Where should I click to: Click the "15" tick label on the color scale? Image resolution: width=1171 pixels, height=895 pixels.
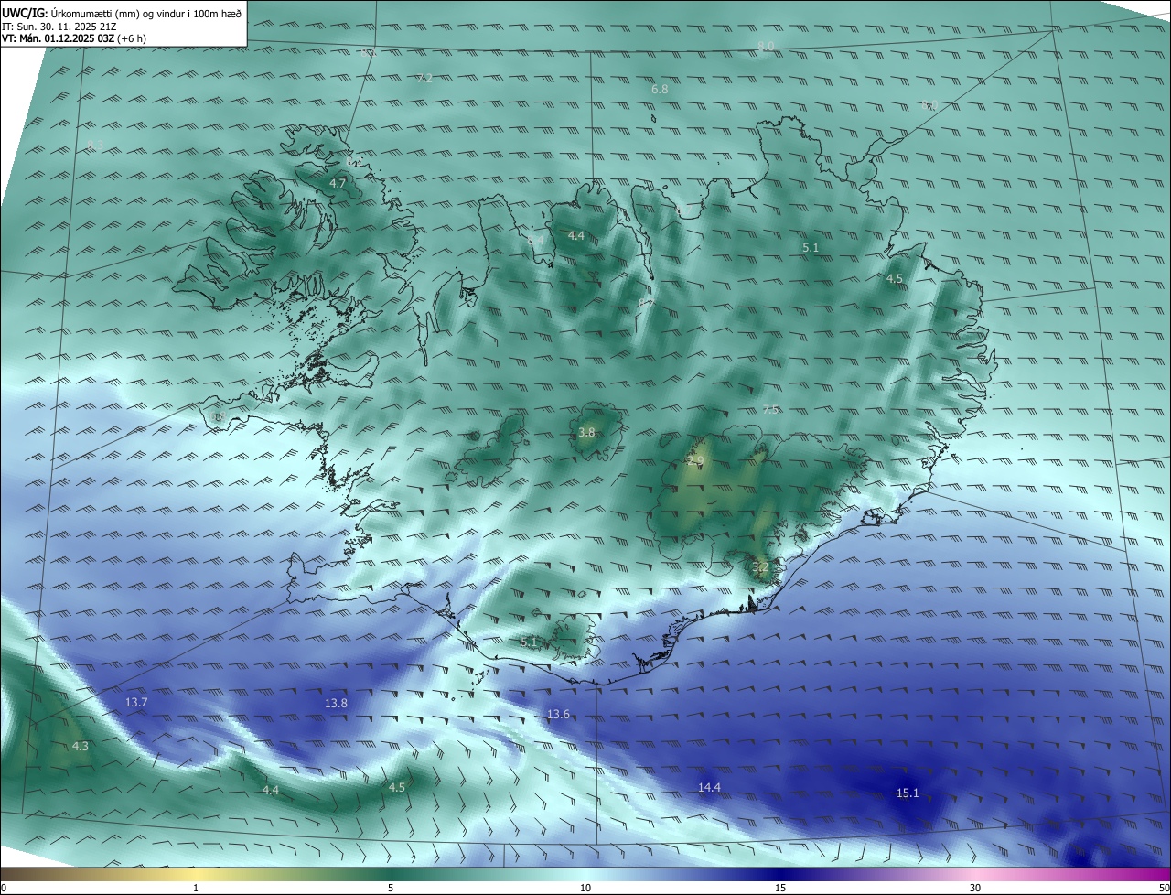click(x=780, y=888)
